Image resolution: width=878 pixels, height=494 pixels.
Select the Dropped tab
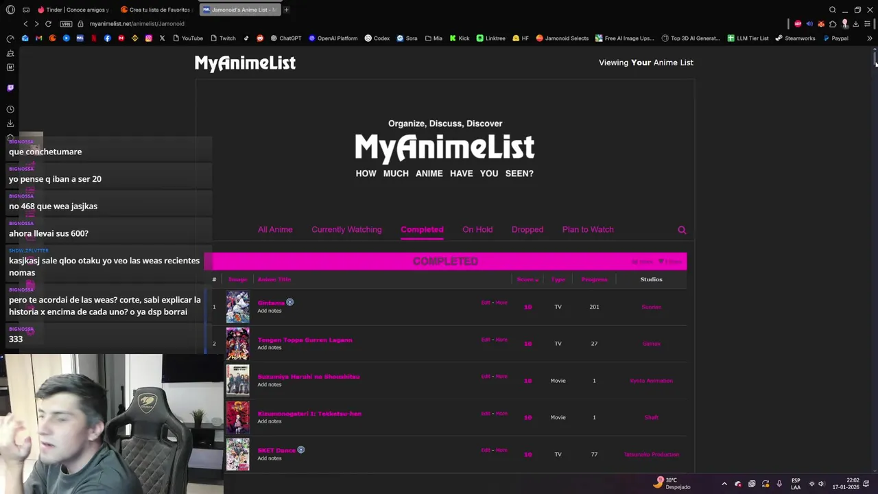[x=527, y=229]
